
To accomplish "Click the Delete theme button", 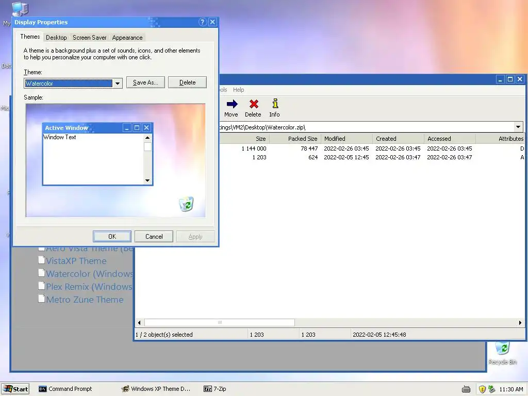I will (x=187, y=82).
